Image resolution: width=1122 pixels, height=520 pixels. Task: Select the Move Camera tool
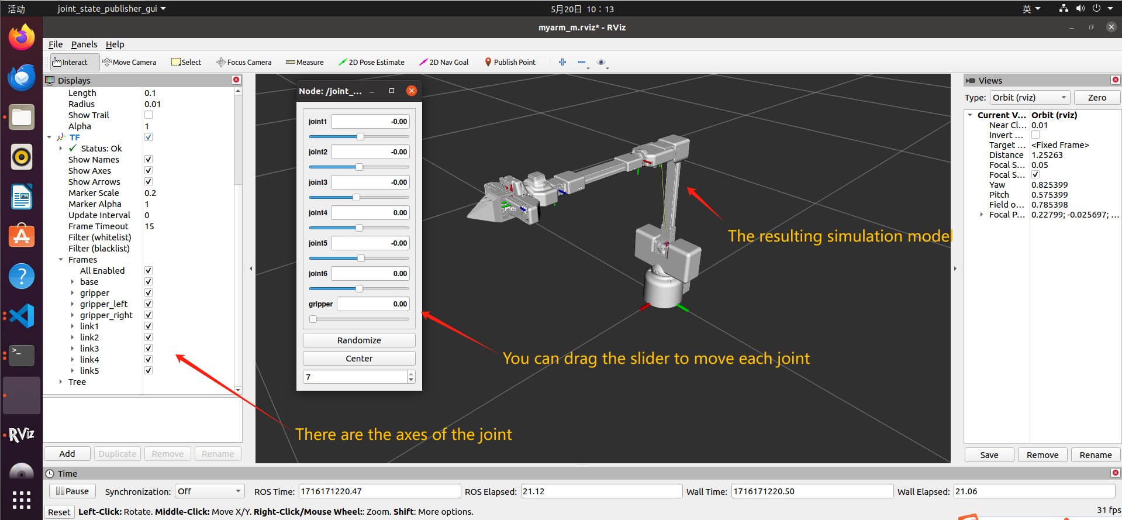coord(129,62)
